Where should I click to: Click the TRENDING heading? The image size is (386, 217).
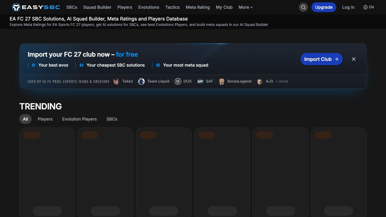click(40, 106)
